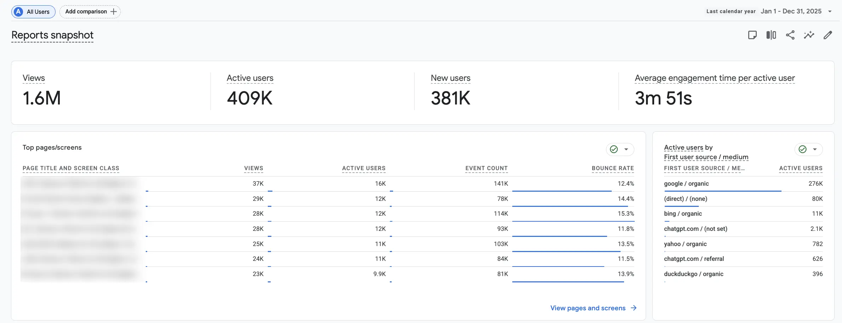Open the date range dropdown arrow

click(x=830, y=12)
